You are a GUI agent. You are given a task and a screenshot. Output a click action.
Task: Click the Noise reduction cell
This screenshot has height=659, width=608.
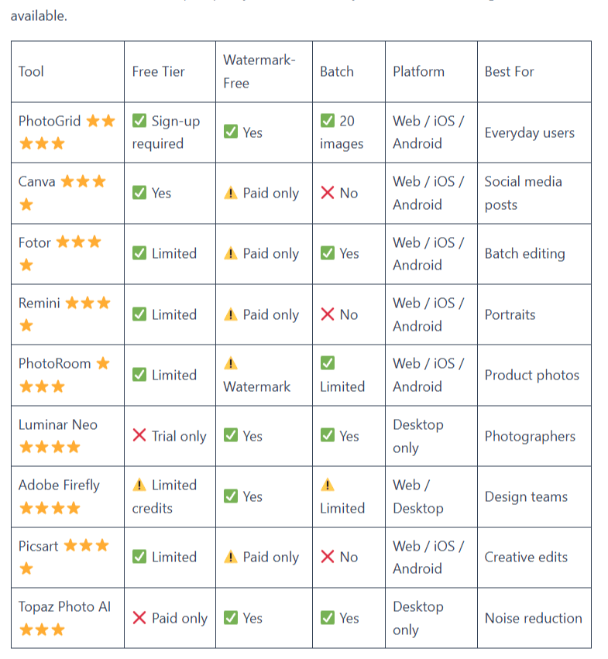(x=533, y=618)
